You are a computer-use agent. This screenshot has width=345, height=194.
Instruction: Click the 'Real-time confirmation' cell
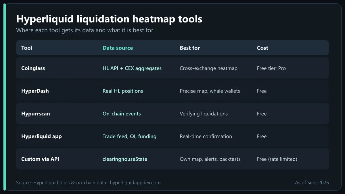[x=206, y=137]
